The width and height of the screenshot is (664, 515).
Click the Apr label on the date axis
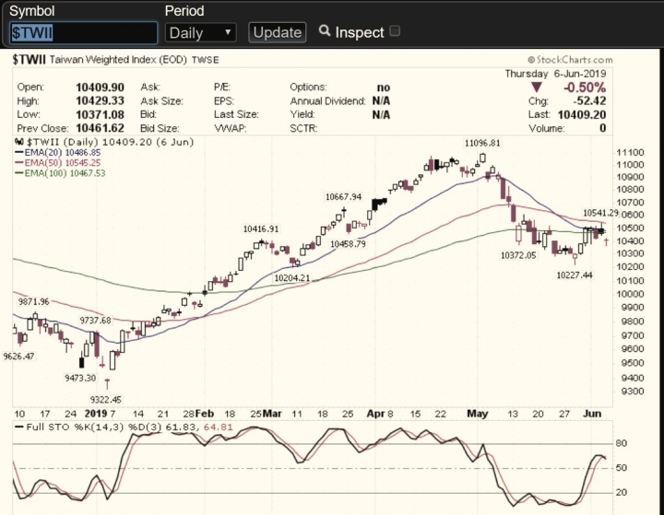coord(375,414)
